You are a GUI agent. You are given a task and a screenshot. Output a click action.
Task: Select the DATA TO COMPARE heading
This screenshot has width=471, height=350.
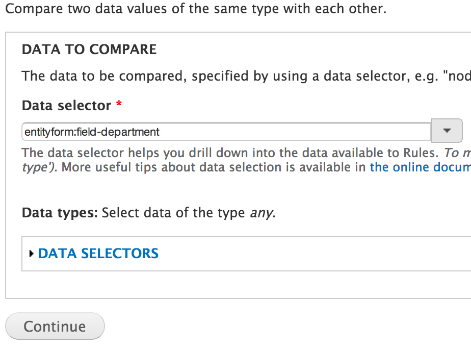pyautogui.click(x=89, y=49)
